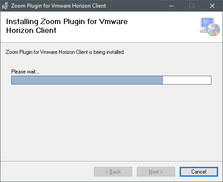Click the "is being installed" status text
This screenshot has height=182, width=223.
point(106,52)
